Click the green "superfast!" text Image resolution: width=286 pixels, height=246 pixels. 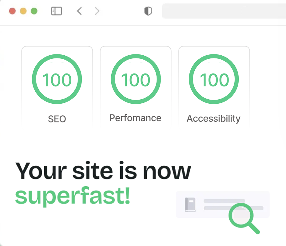tap(73, 196)
